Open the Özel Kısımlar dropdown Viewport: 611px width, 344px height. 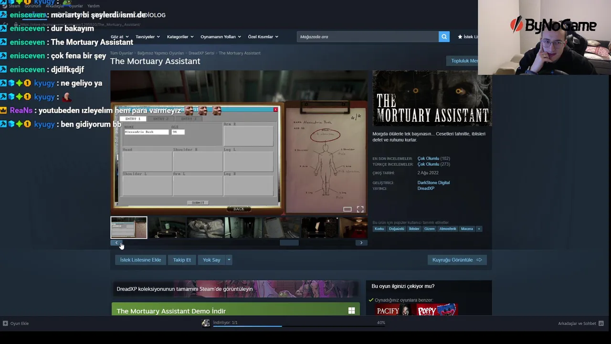pos(263,37)
